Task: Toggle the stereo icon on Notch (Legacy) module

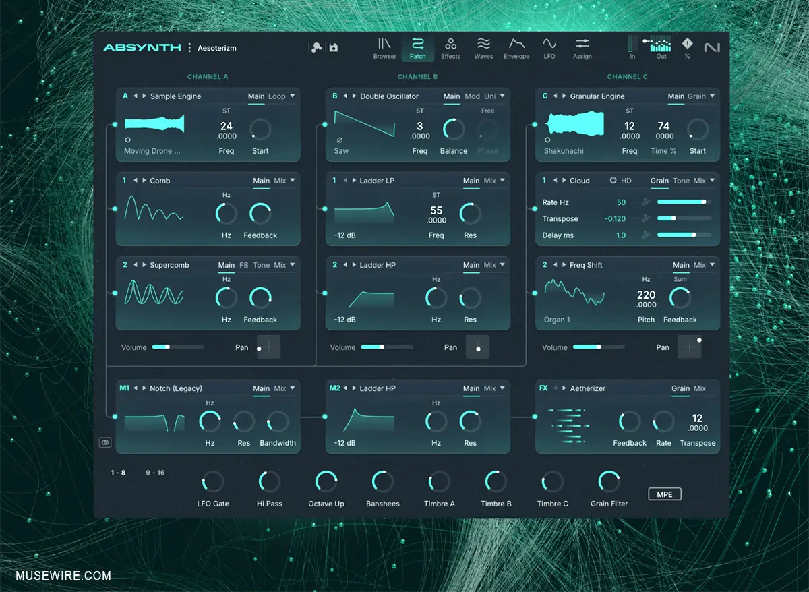Action: pos(104,442)
